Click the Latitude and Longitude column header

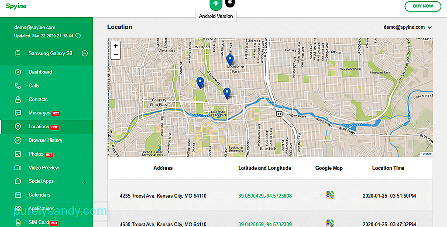point(265,168)
